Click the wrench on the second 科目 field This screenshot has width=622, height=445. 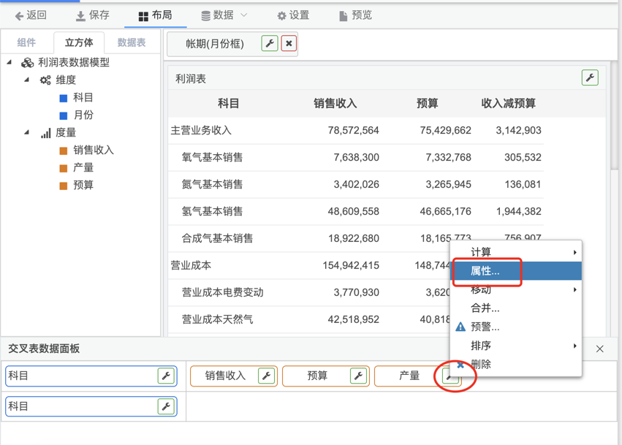pos(166,406)
